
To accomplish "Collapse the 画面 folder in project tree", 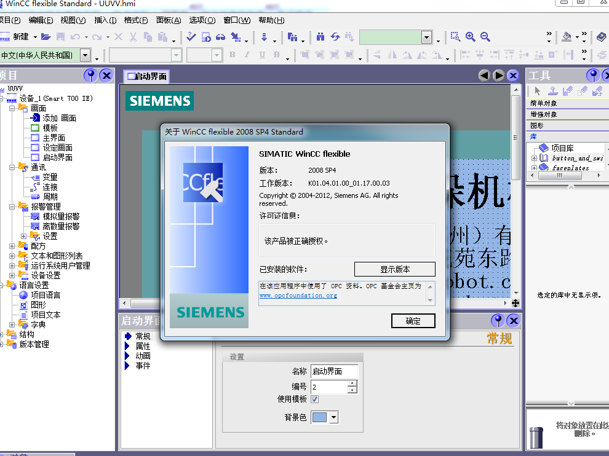I will (x=12, y=108).
